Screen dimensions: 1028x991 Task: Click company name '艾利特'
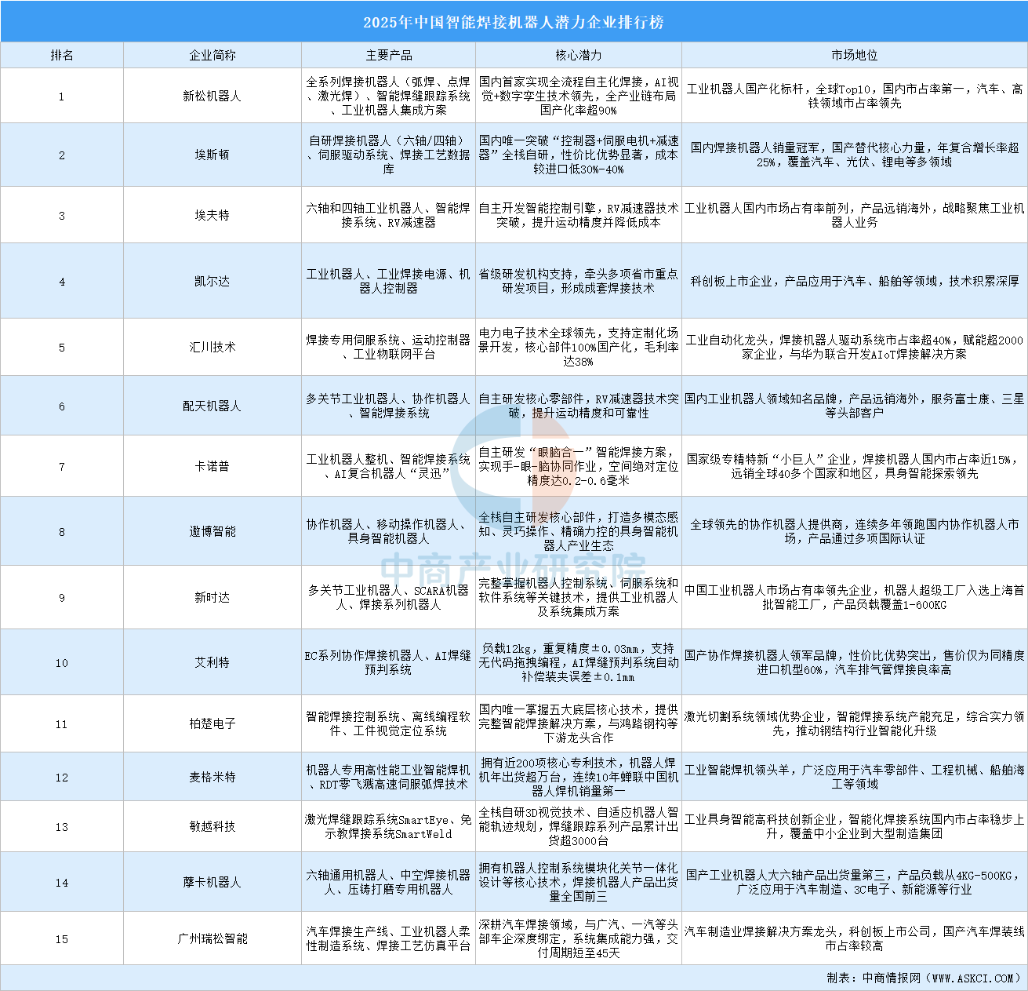[x=213, y=662]
